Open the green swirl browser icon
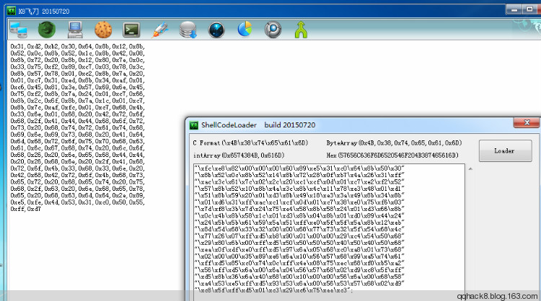541x301 pixels. tap(47, 30)
